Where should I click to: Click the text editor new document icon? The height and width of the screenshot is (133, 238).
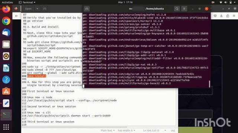[x=45, y=9]
